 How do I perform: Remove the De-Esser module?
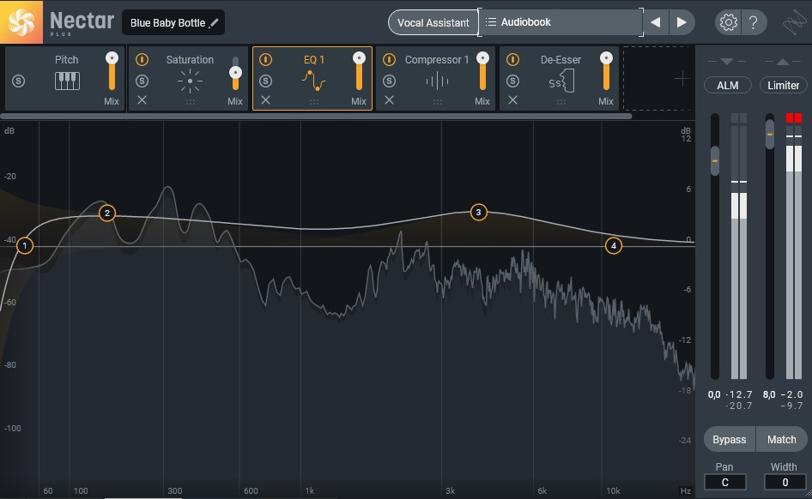[512, 100]
